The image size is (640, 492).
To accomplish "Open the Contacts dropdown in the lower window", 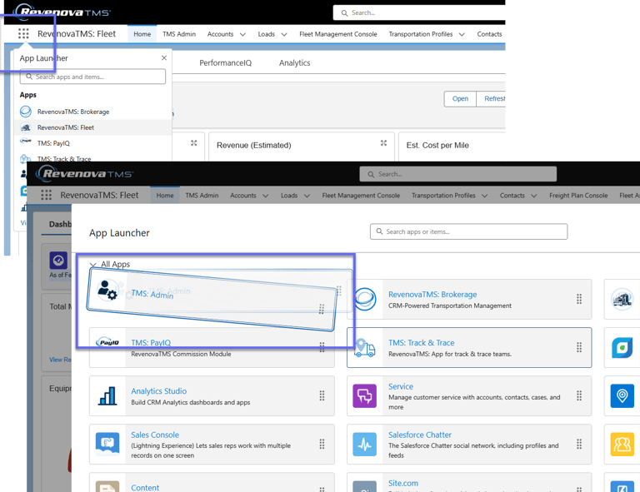I will (534, 196).
